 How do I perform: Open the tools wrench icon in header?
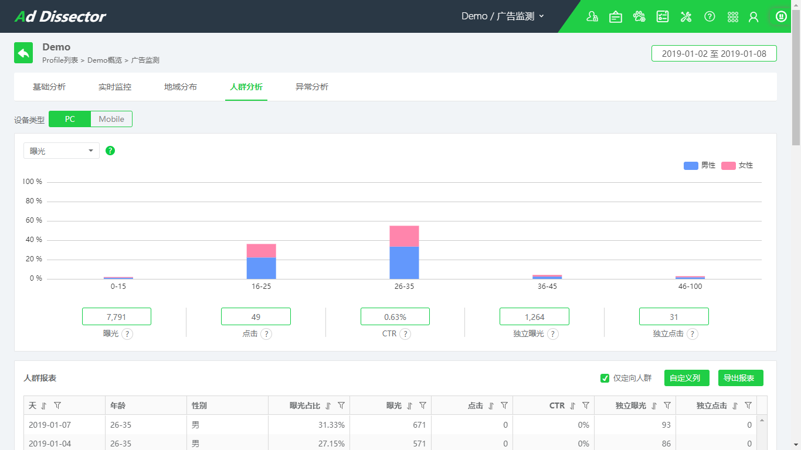(686, 16)
